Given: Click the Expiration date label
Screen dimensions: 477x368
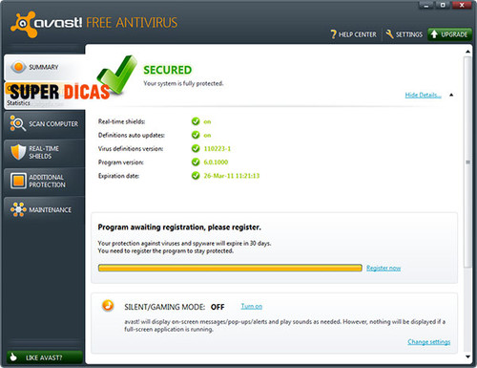Looking at the screenshot, I should 118,176.
